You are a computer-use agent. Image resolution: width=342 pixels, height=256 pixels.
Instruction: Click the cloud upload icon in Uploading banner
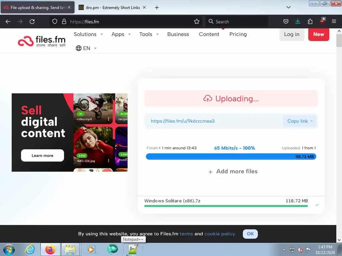pos(208,99)
